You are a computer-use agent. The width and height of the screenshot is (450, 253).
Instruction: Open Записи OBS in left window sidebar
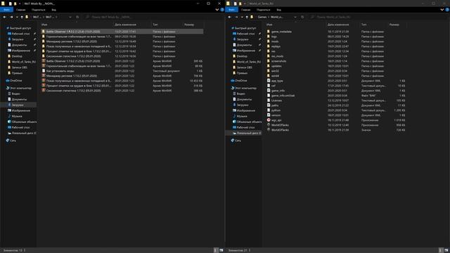click(19, 67)
